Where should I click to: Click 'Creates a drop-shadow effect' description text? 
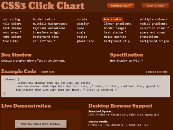tap(33, 61)
